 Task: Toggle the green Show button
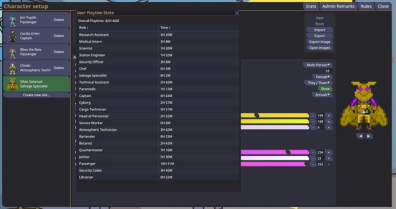point(325,89)
